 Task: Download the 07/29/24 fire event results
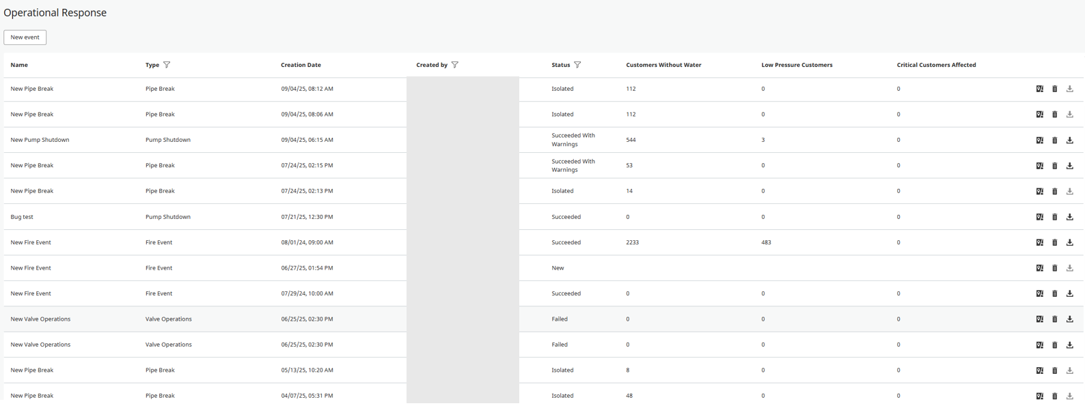click(x=1069, y=293)
